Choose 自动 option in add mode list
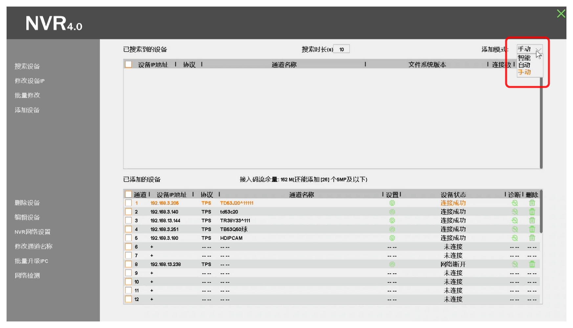This screenshot has width=573, height=328. (x=524, y=65)
